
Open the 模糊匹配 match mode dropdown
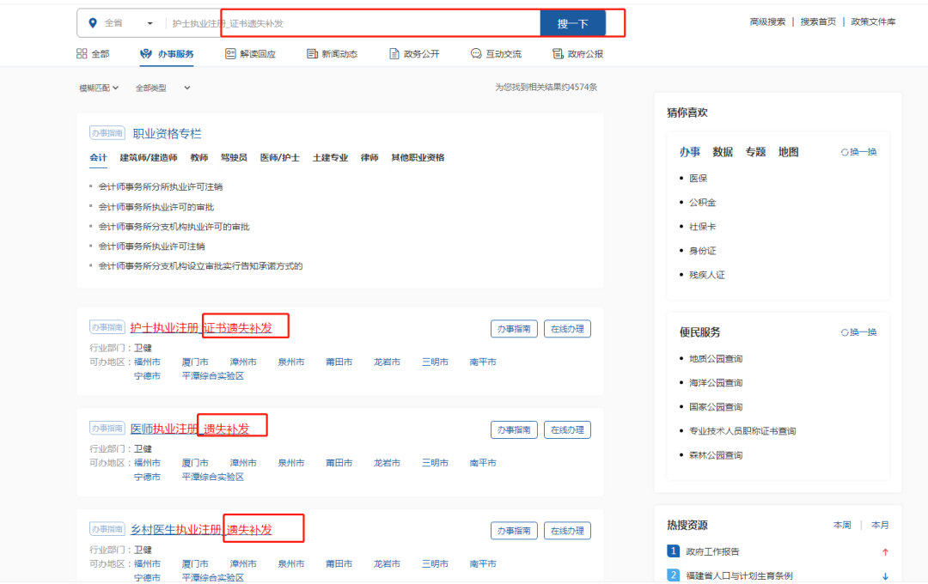point(99,88)
